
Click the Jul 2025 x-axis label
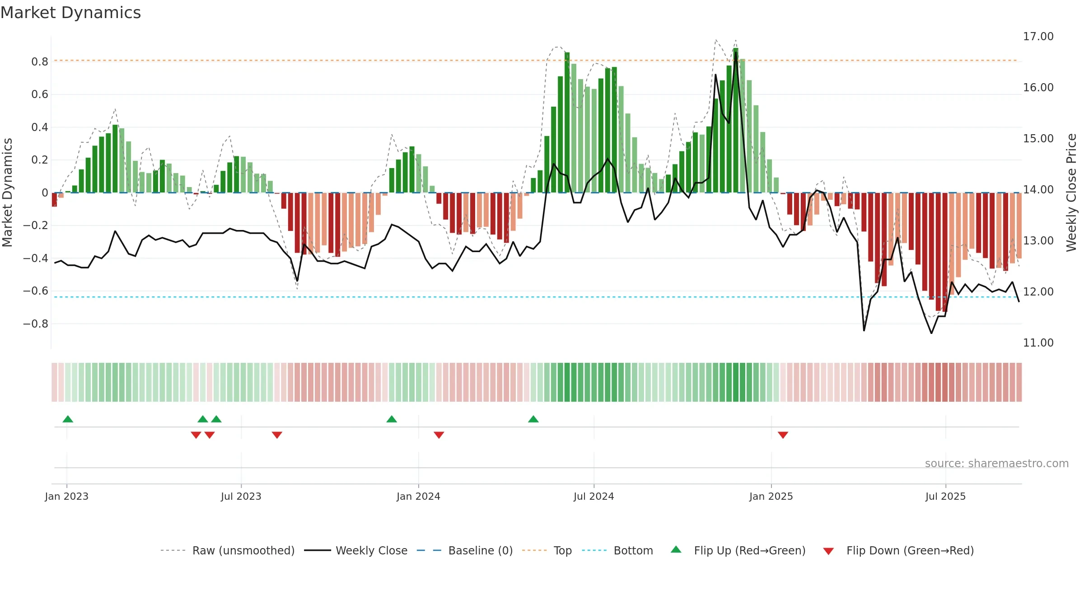[946, 496]
